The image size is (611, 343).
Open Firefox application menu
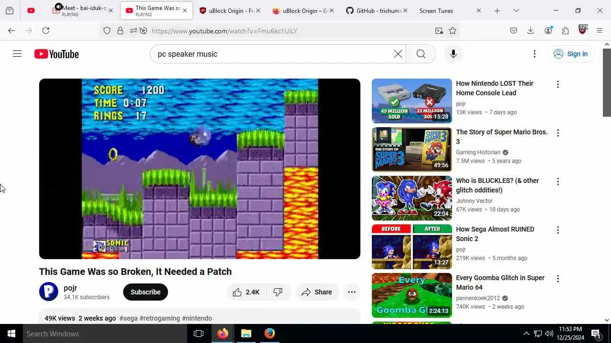pos(600,30)
